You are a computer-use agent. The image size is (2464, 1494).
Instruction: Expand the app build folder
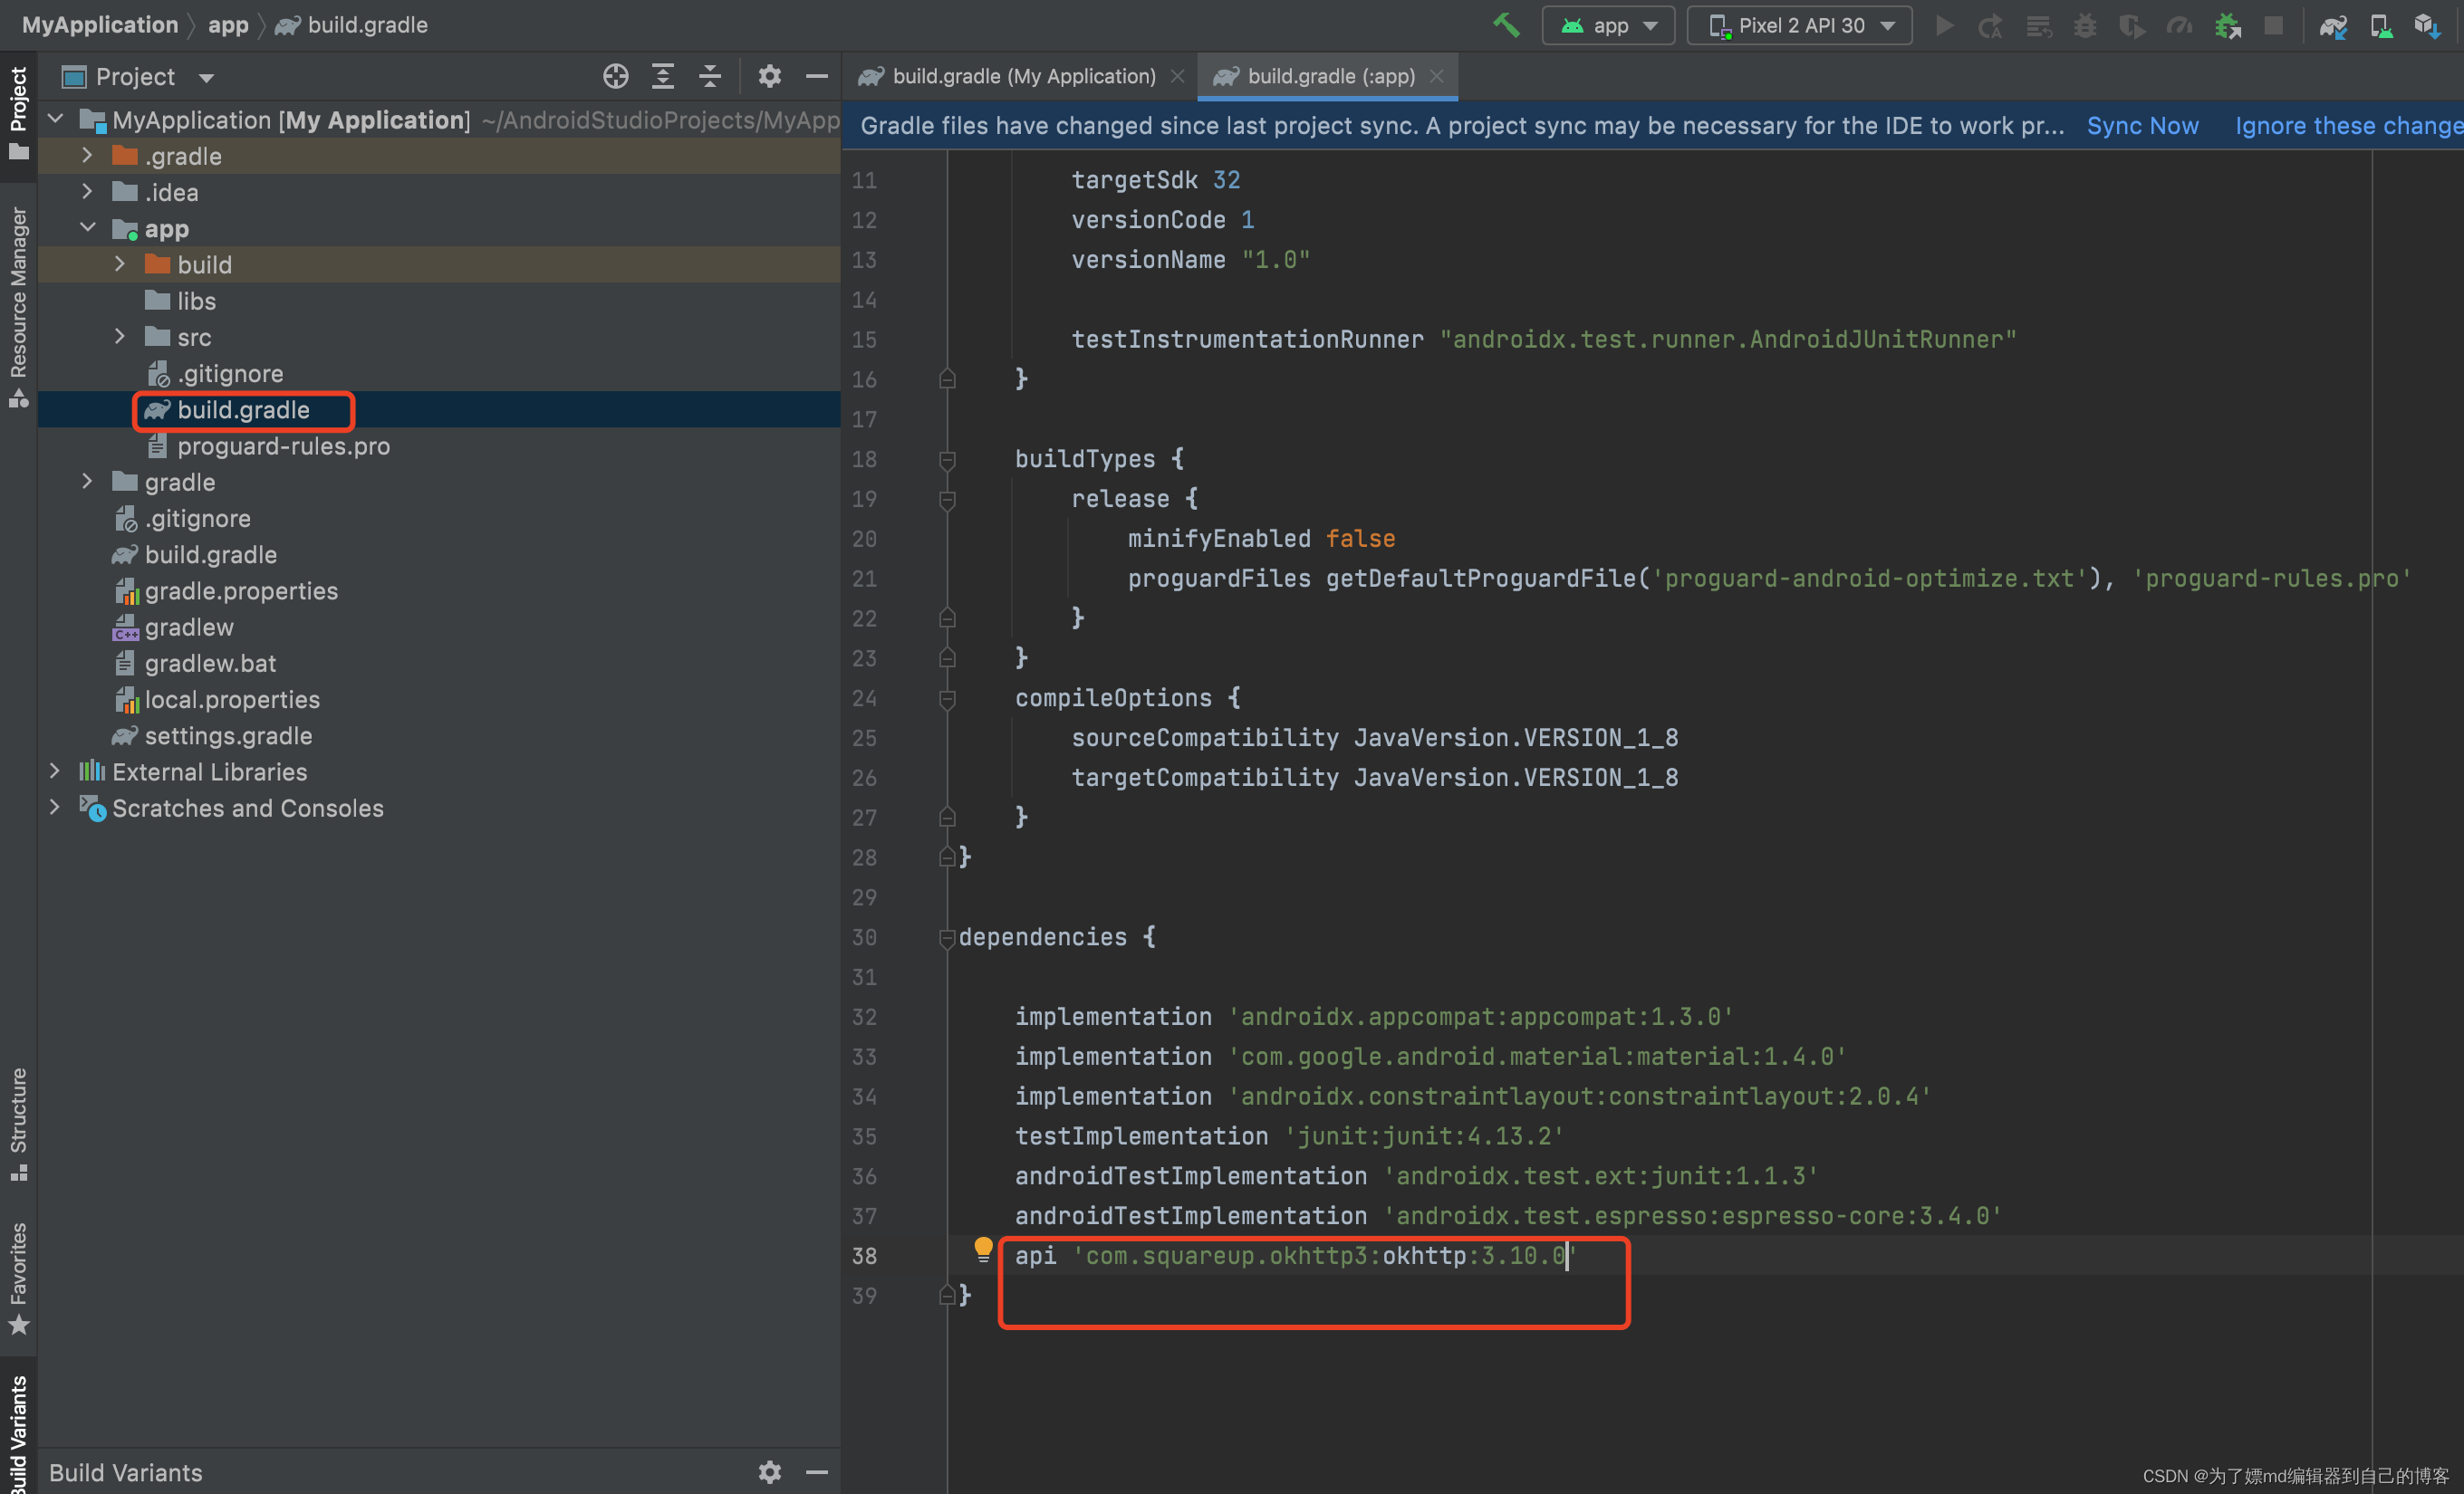121,263
